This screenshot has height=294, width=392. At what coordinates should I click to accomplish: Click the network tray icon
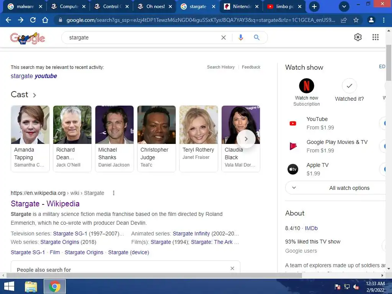coord(347,287)
